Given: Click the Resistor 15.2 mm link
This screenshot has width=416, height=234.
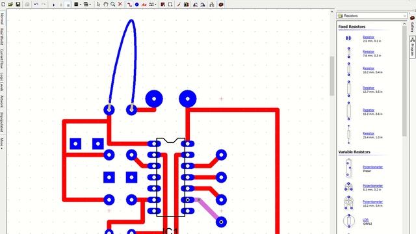Looking at the screenshot, I should pos(369,110).
